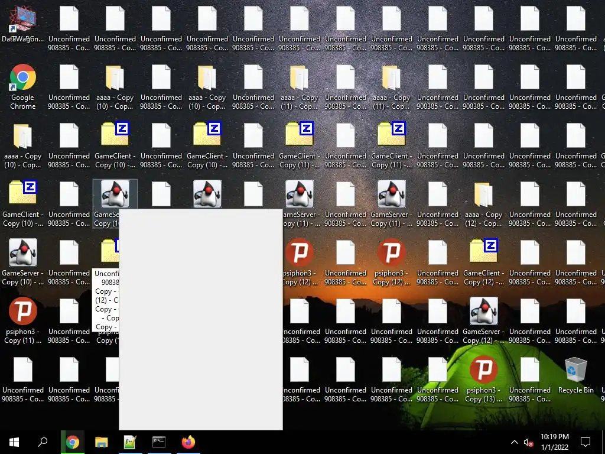Switch to Command Prompt on the taskbar
The image size is (605, 454).
click(x=159, y=442)
